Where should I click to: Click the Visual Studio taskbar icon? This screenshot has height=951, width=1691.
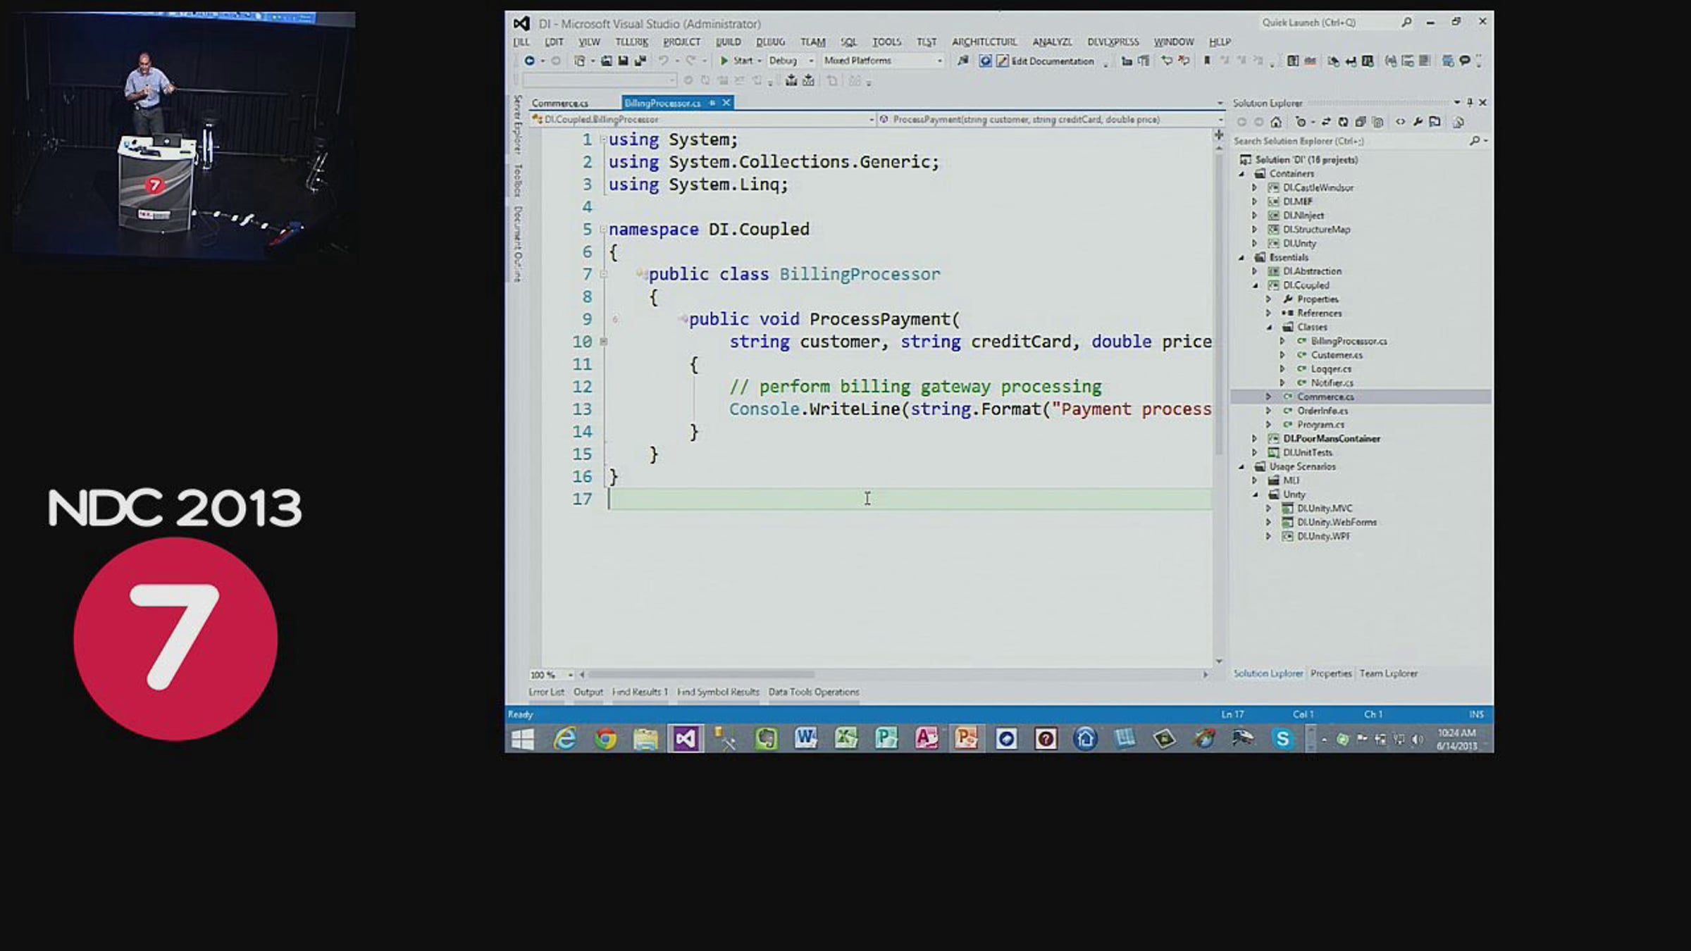point(686,739)
